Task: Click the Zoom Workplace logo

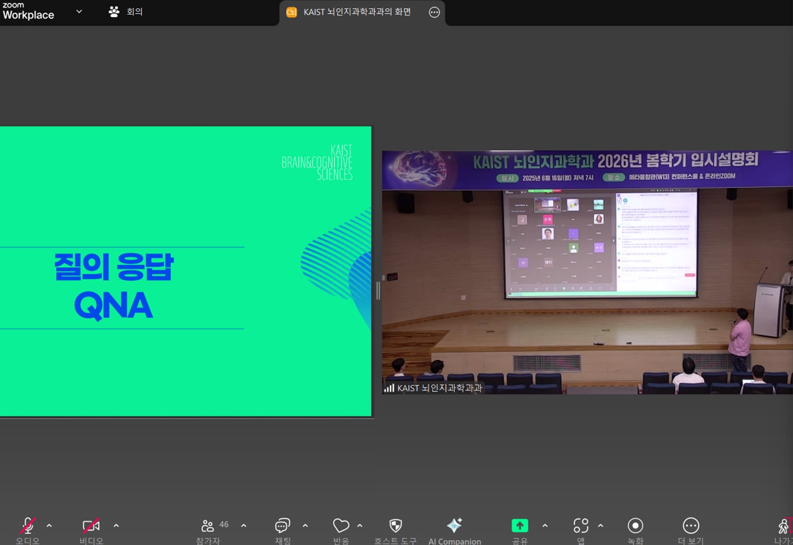Action: pyautogui.click(x=28, y=11)
